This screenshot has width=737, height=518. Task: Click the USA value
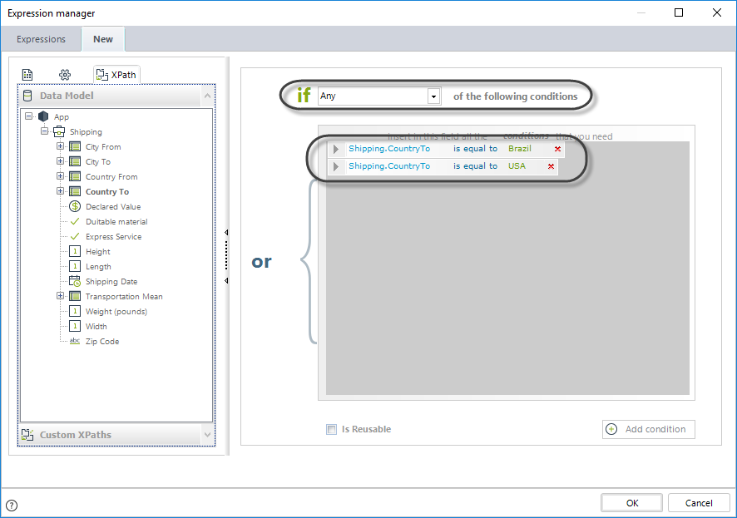pos(517,165)
